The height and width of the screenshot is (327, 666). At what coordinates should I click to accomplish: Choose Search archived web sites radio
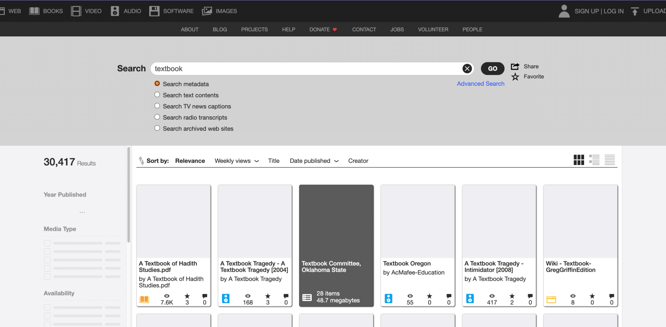coord(157,128)
